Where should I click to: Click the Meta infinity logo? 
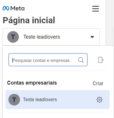point(6,8)
